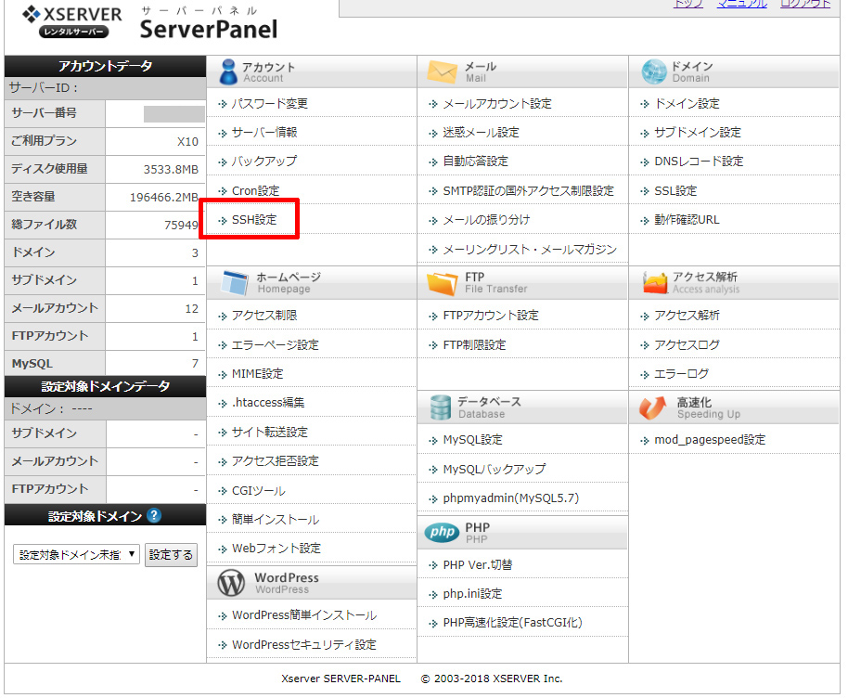The height and width of the screenshot is (698, 848).
Task: Open the 設定対象ドメイン dropdown list
Action: 77,555
